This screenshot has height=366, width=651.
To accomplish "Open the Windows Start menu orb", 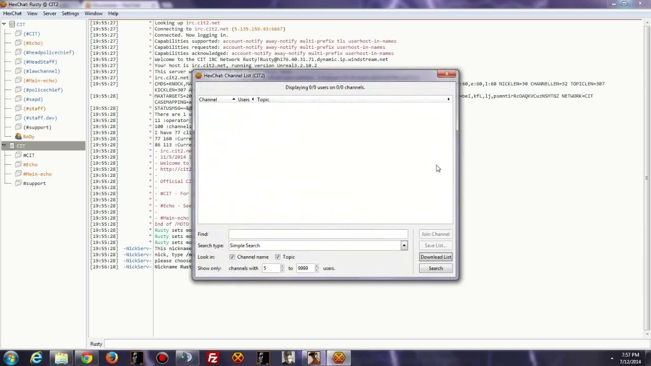I will [11, 358].
